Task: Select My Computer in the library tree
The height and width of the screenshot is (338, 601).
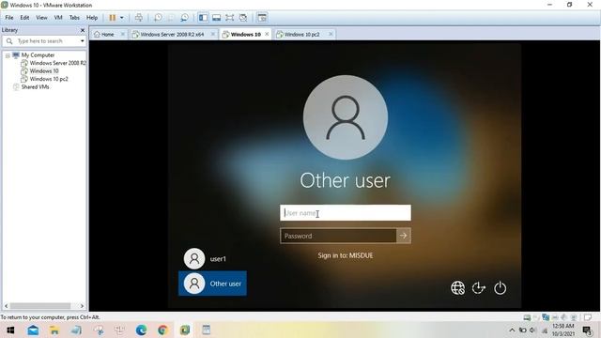Action: tap(38, 55)
